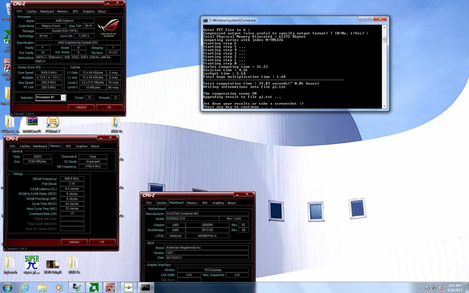469x293 pixels.
Task: Open Graphics tab in Mainboard CPU-Z window
Action: tap(218, 203)
